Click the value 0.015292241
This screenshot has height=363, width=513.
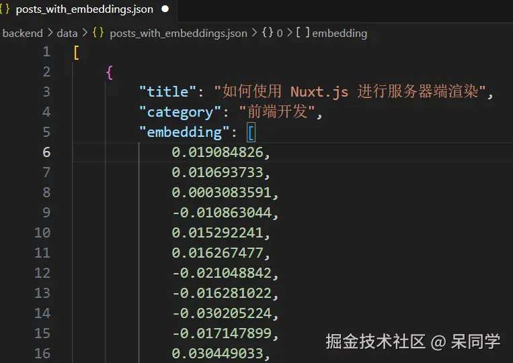[x=218, y=233]
